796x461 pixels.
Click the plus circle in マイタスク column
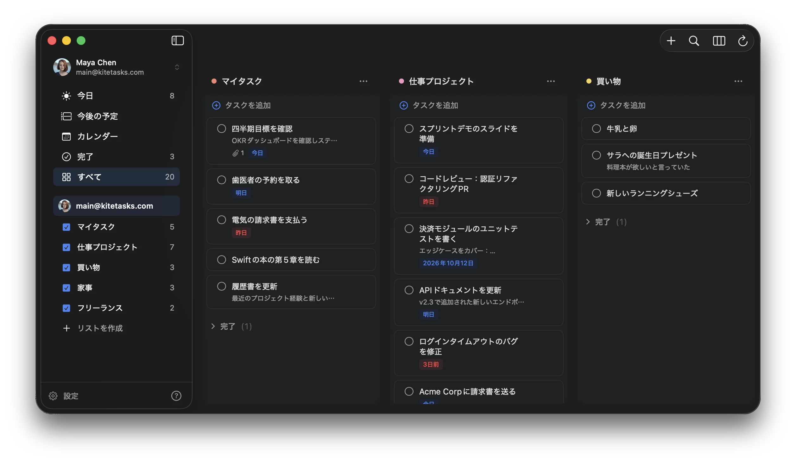pos(216,105)
